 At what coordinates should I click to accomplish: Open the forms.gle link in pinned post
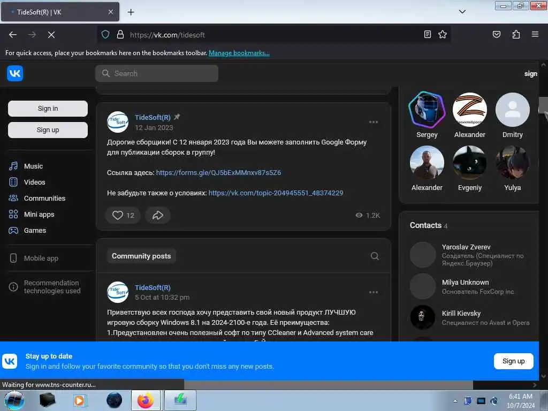pyautogui.click(x=218, y=173)
